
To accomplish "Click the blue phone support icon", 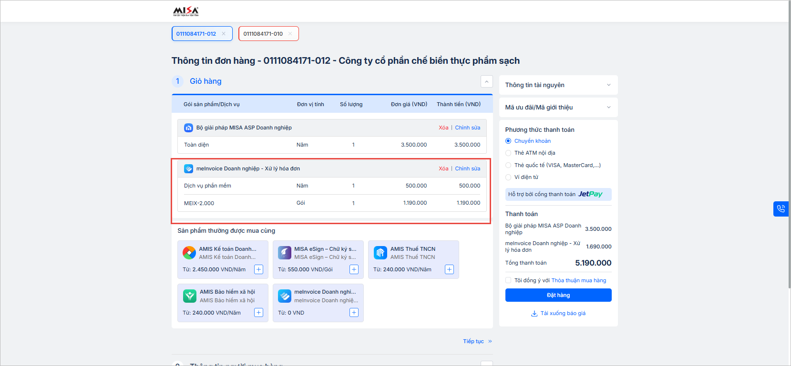I will pyautogui.click(x=781, y=209).
